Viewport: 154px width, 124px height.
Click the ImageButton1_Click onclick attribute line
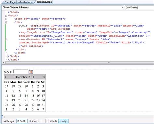[x=84, y=36]
